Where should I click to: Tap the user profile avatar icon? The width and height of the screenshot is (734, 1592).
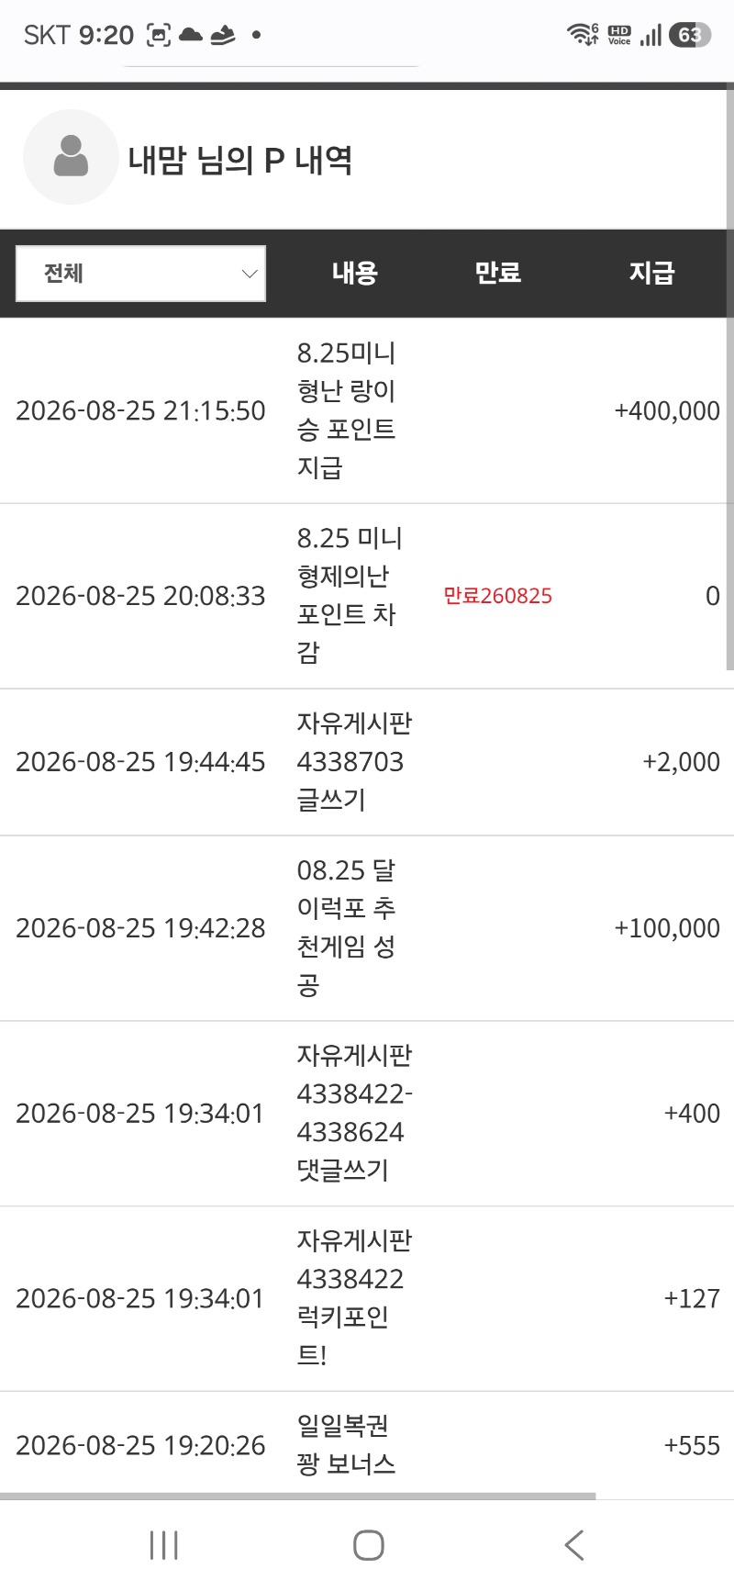(71, 157)
